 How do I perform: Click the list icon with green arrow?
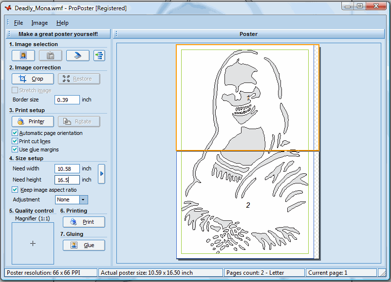coord(99,55)
